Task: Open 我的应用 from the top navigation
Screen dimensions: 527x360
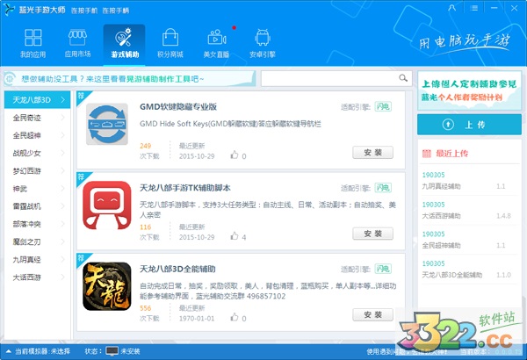Action: tap(33, 44)
